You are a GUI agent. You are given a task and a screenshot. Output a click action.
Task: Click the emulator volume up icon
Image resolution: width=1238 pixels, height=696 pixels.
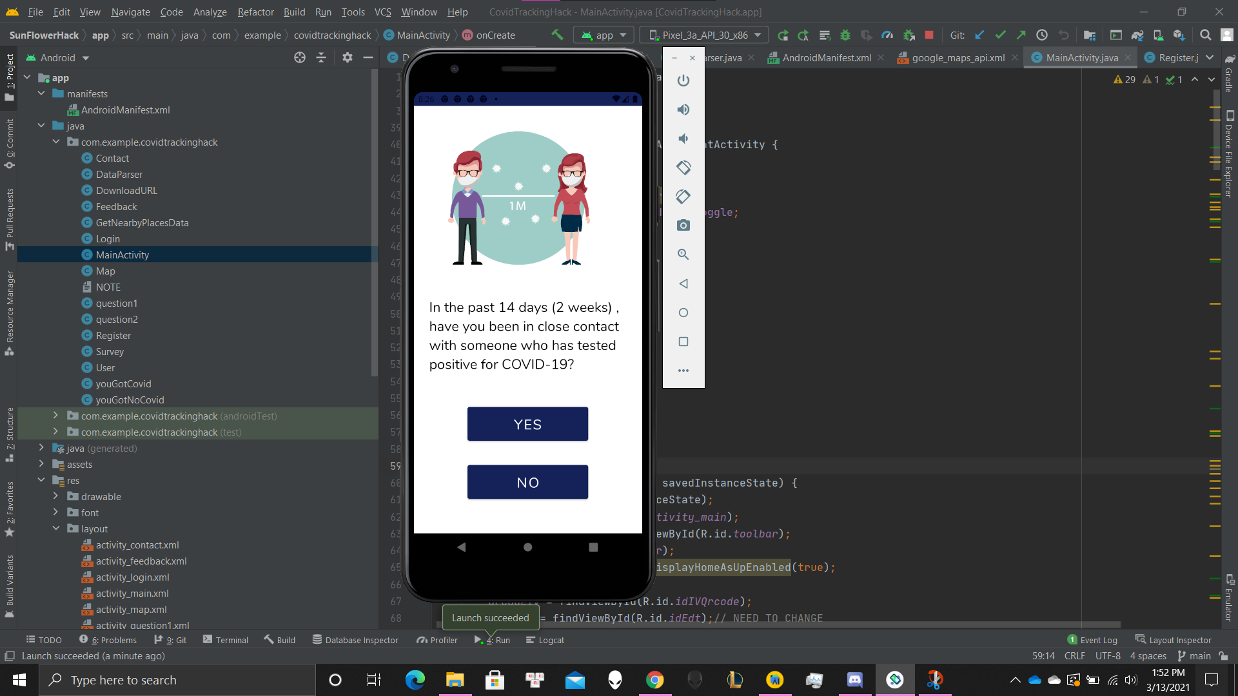[x=683, y=110]
